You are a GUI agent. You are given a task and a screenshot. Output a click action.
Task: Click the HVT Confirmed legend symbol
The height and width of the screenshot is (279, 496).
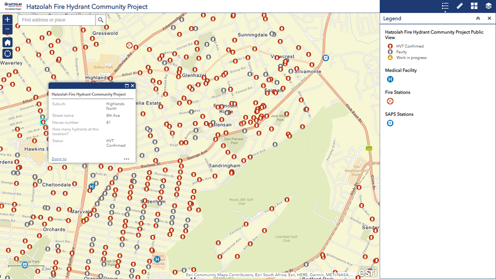[390, 46]
